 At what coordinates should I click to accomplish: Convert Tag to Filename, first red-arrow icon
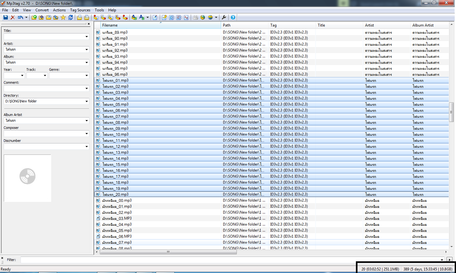click(95, 17)
